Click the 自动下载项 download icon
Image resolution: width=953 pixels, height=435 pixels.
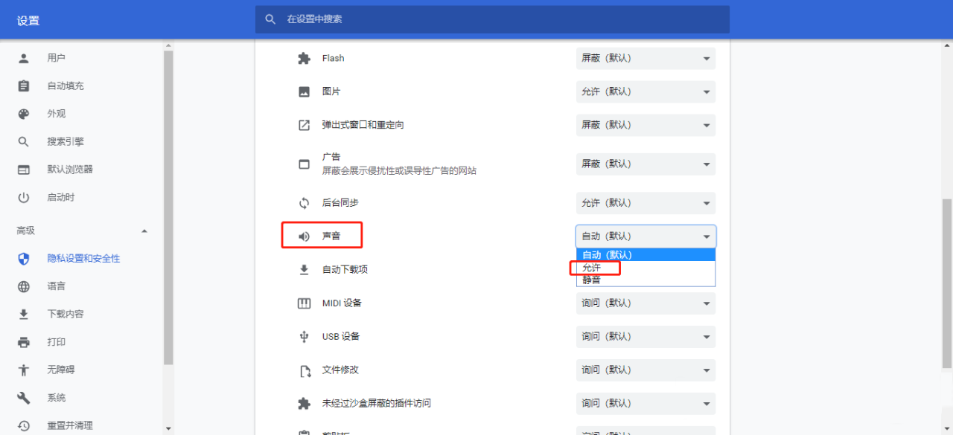304,269
